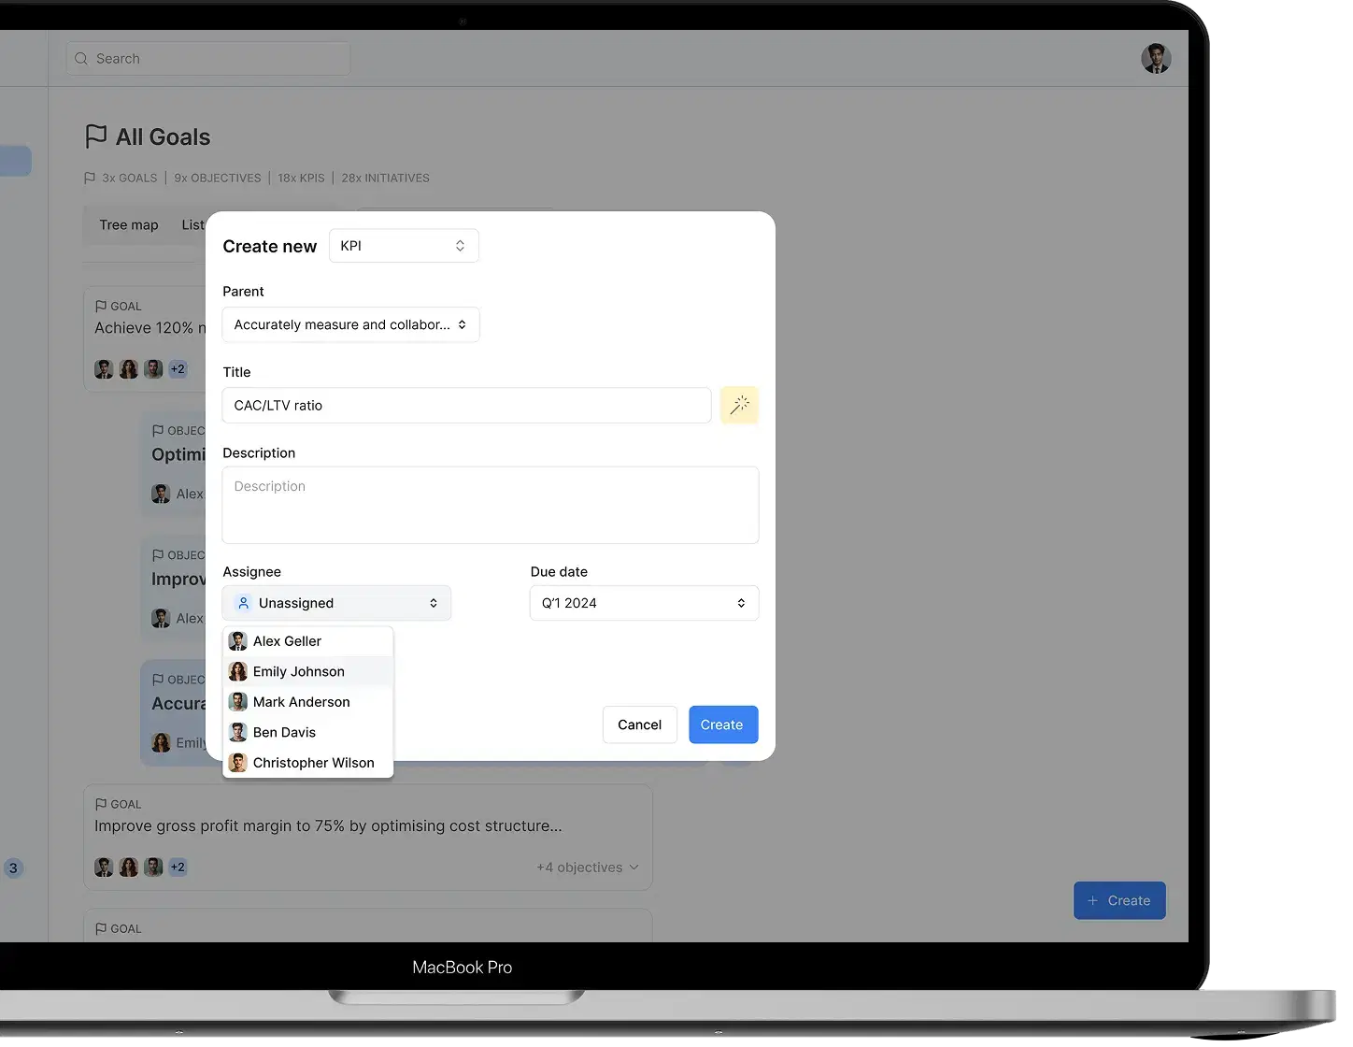The image size is (1353, 1047).
Task: Click the Create button in dialog
Action: click(722, 724)
